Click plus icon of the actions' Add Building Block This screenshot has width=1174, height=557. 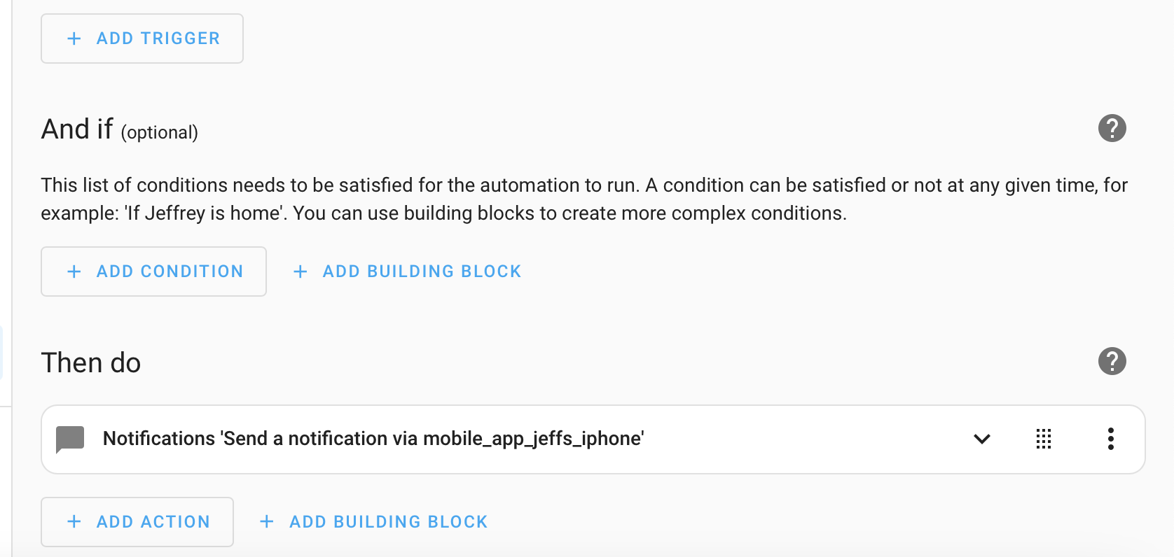267,522
